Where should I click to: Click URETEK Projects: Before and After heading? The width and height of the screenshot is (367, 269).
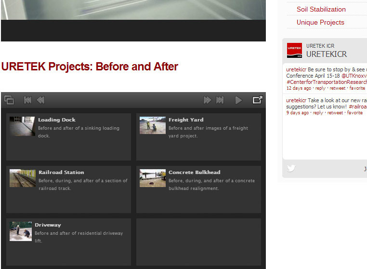coord(90,67)
